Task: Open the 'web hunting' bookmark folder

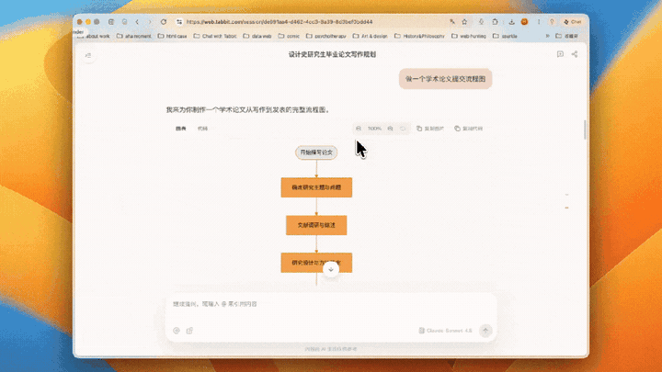Action: point(469,36)
